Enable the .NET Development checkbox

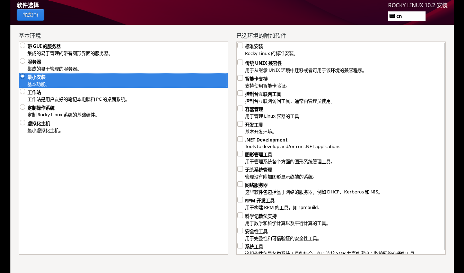click(240, 139)
